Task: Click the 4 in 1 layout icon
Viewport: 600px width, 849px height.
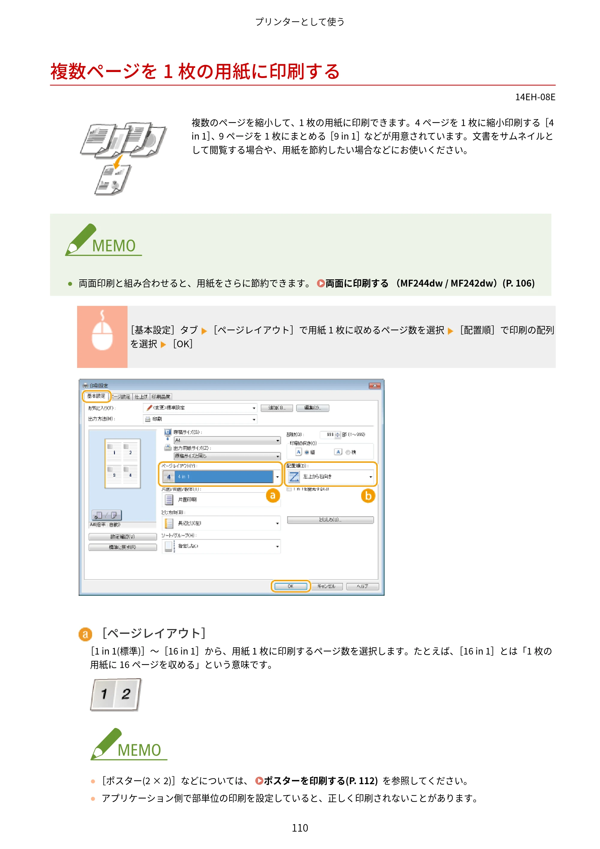Action: click(169, 477)
